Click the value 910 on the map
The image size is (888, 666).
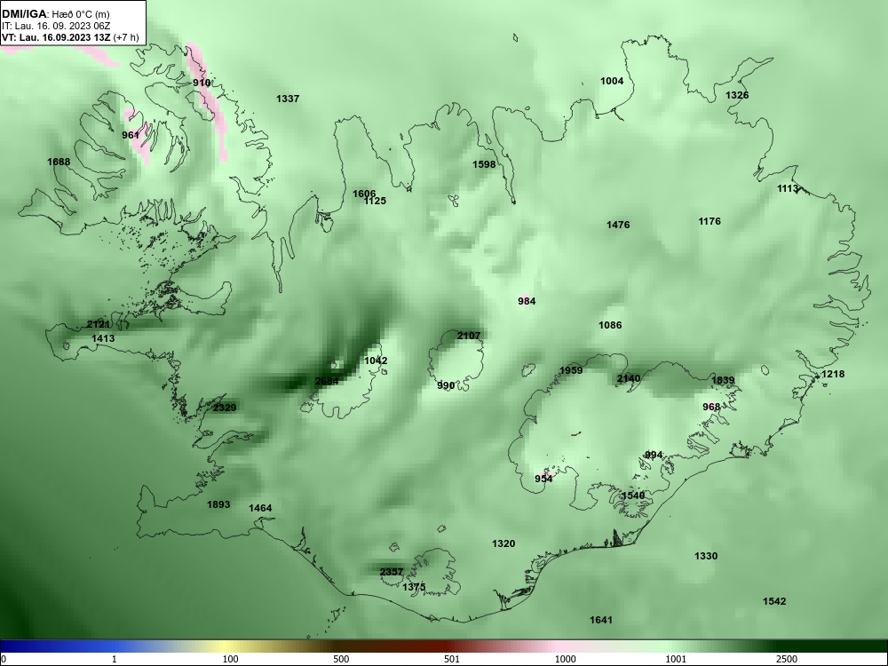tap(202, 83)
